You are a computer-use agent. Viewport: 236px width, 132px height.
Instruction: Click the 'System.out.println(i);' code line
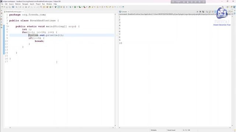(x=46, y=35)
